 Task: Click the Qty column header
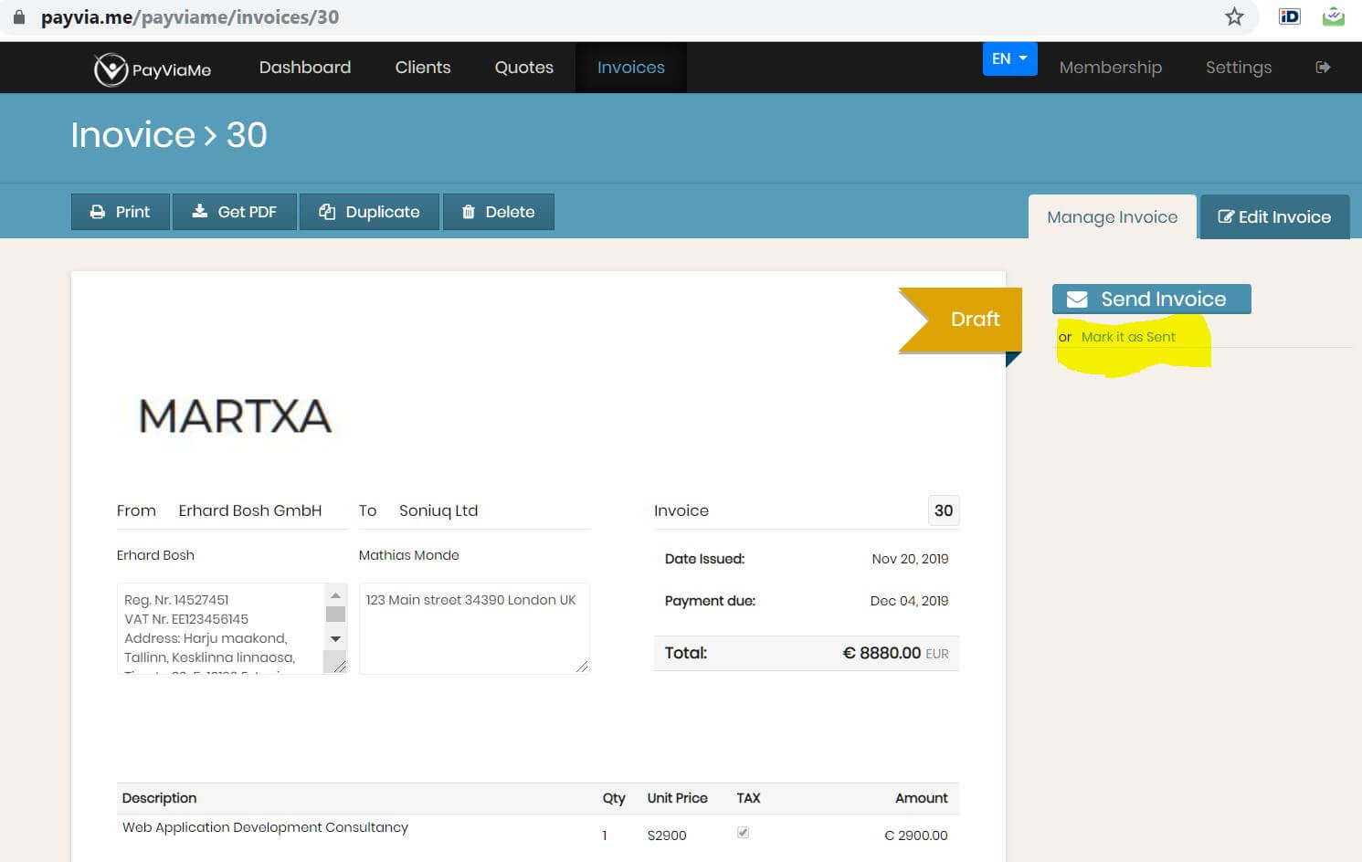[x=614, y=798]
